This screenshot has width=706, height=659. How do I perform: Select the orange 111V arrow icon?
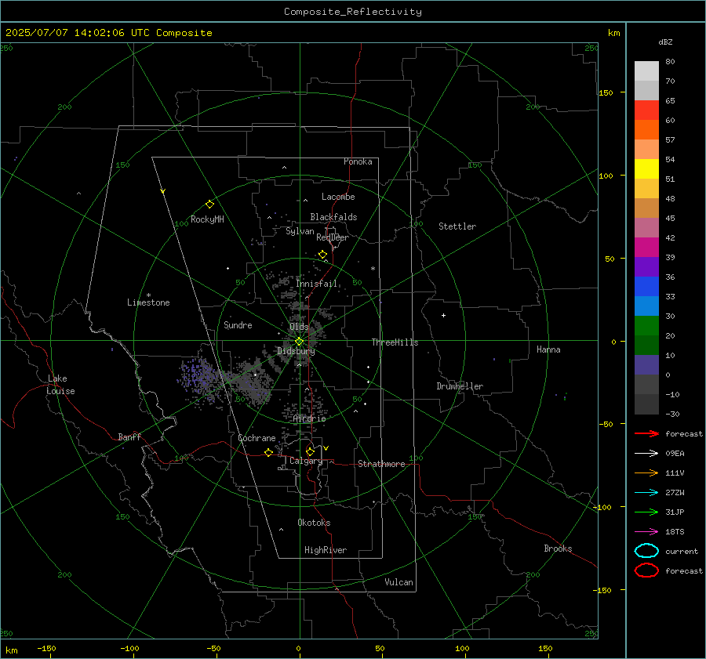tap(646, 473)
